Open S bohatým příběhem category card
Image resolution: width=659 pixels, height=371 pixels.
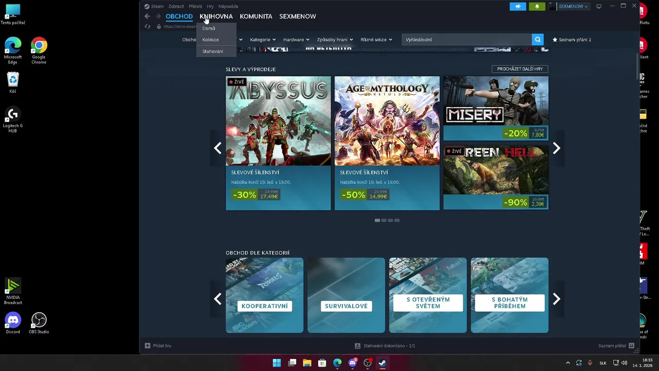point(510,295)
